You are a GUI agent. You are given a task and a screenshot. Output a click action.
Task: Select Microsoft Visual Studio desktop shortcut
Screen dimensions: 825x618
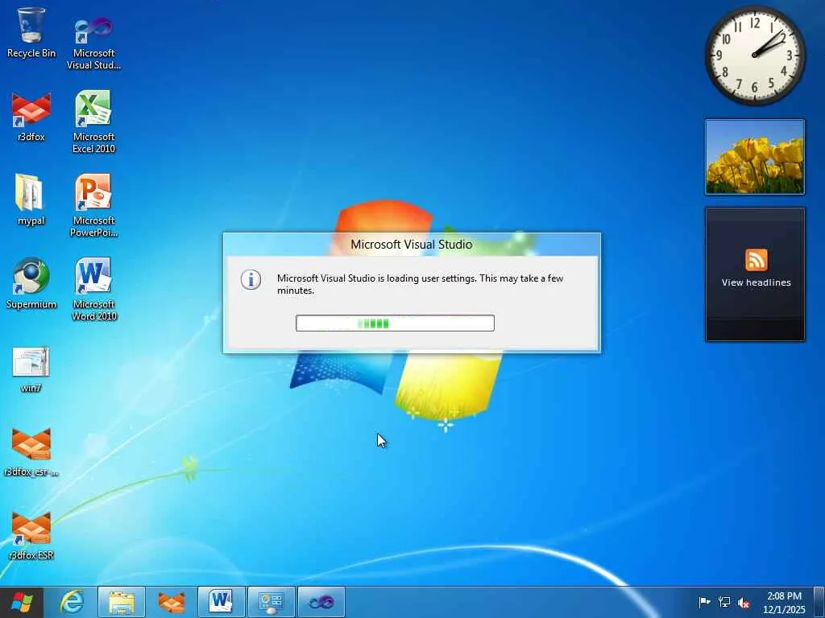[93, 43]
